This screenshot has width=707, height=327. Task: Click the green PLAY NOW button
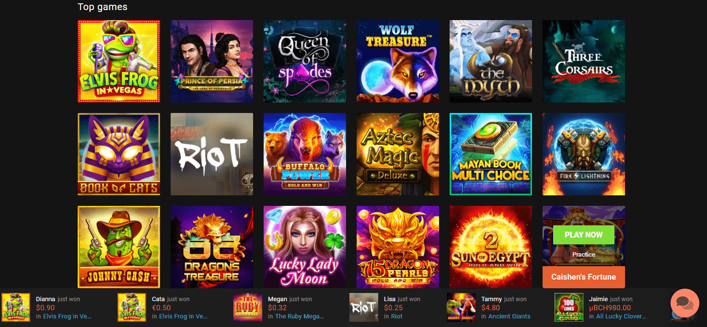[583, 235]
